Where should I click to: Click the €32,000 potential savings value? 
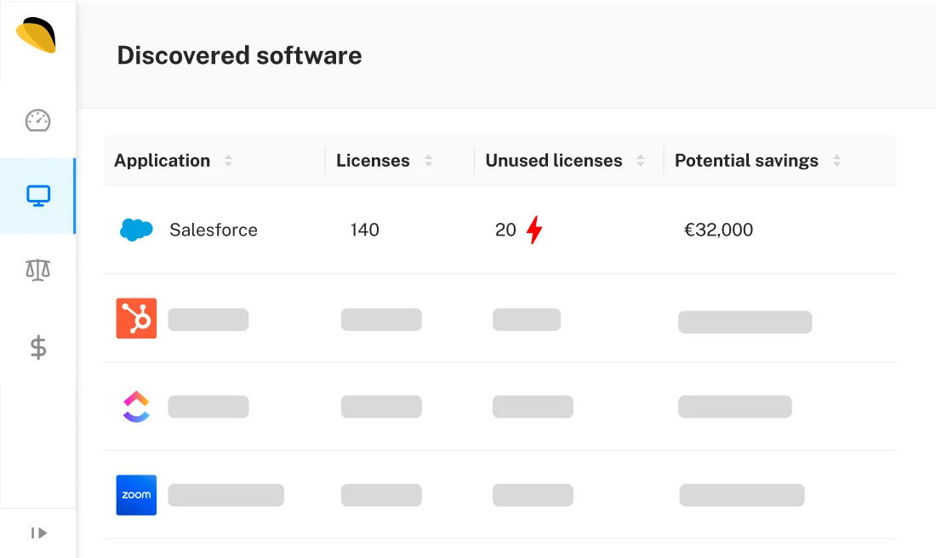(x=718, y=230)
